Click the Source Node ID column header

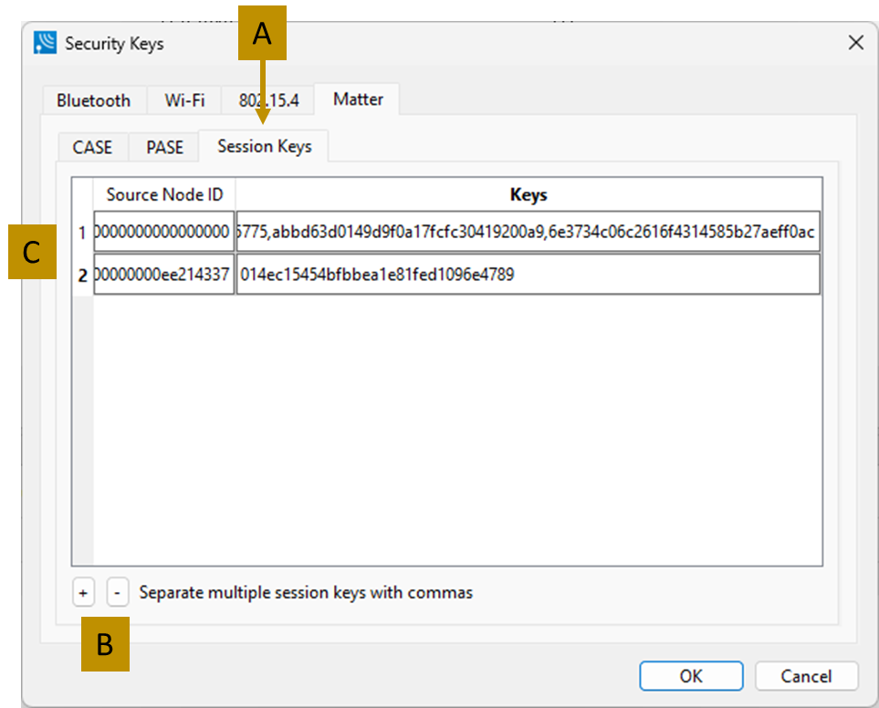pyautogui.click(x=164, y=194)
